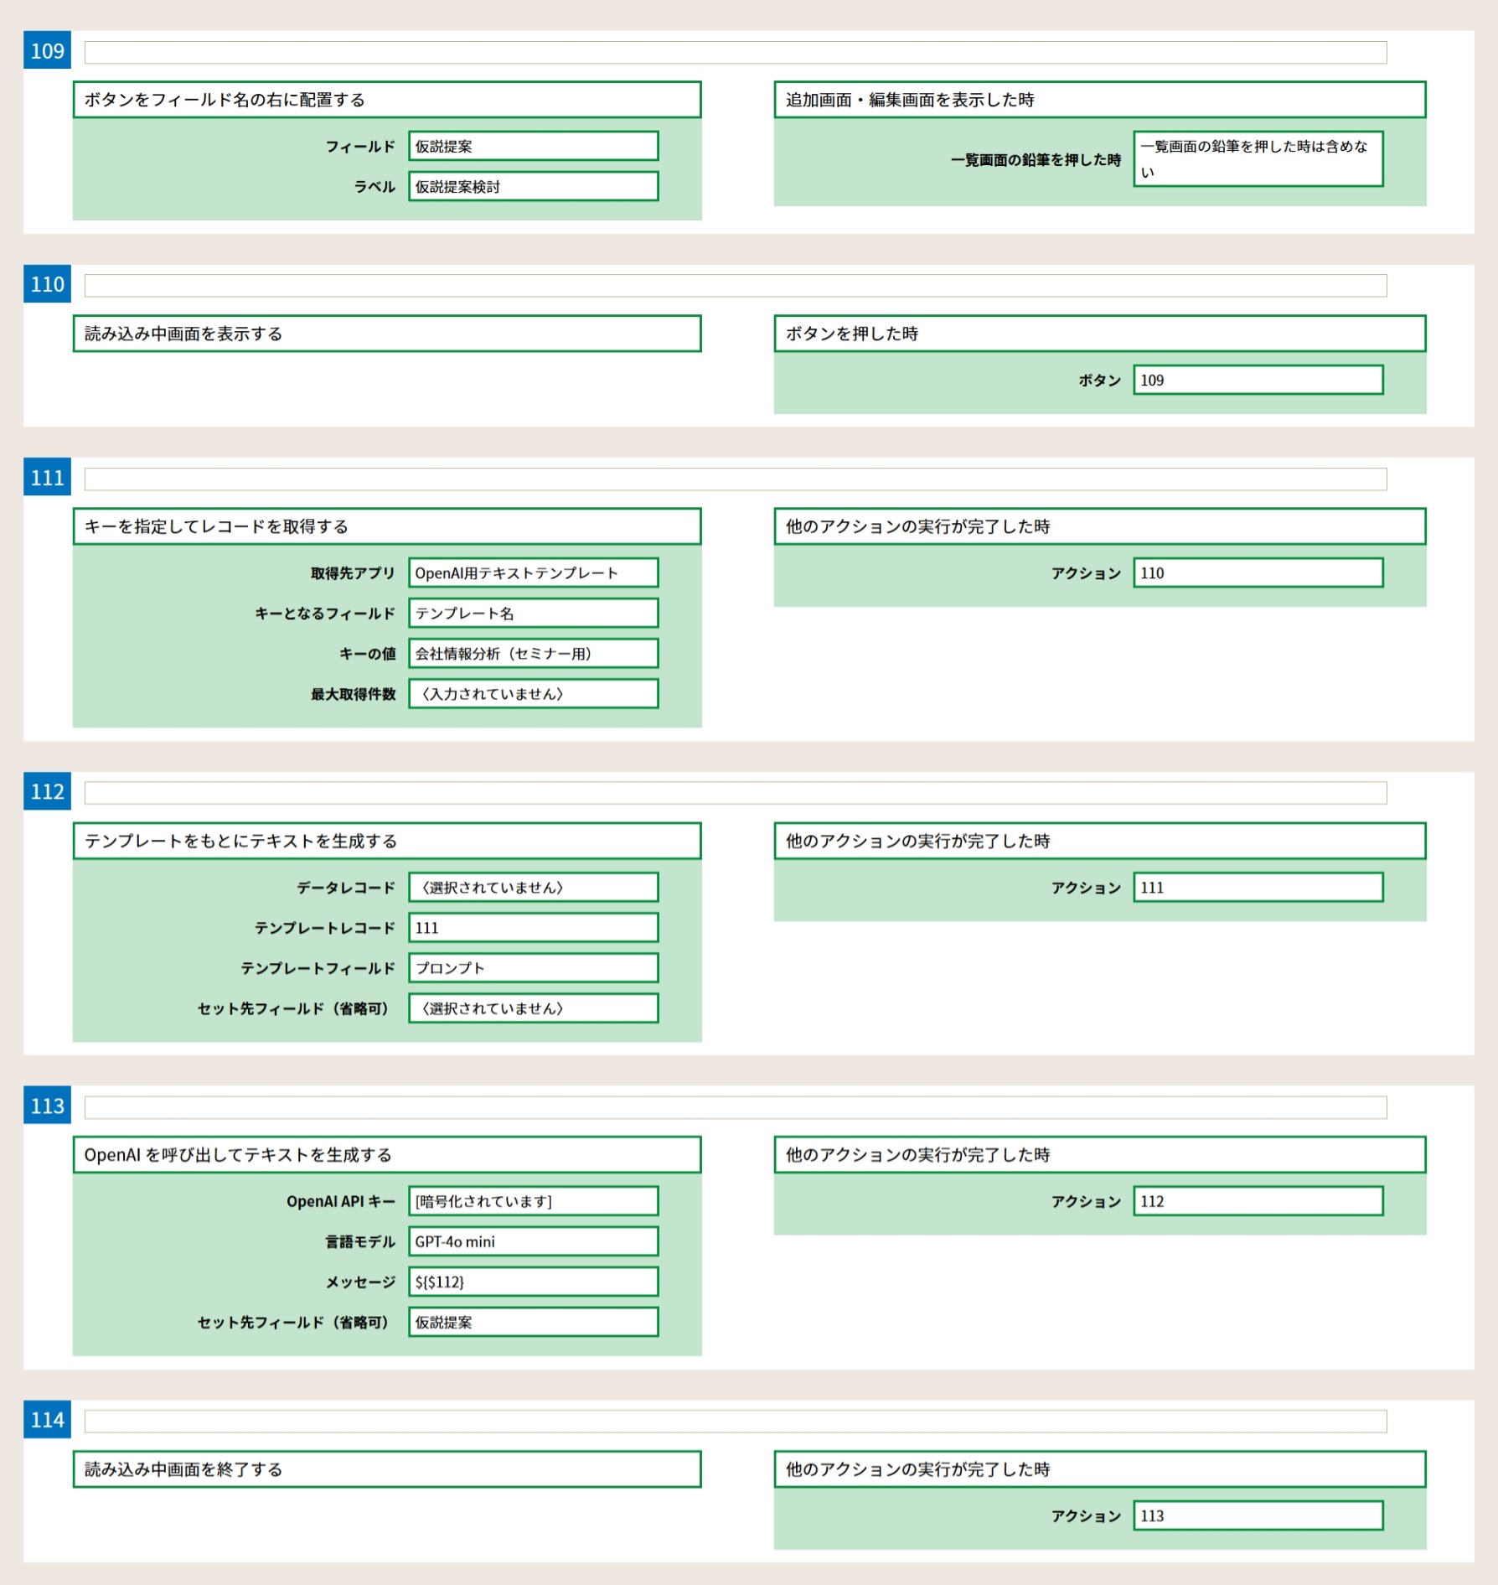Click the 最大取得件数 empty value field

tap(533, 694)
